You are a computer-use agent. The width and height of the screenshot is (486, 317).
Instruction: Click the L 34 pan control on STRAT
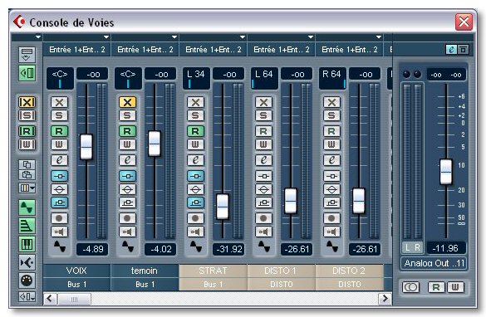[x=196, y=78]
